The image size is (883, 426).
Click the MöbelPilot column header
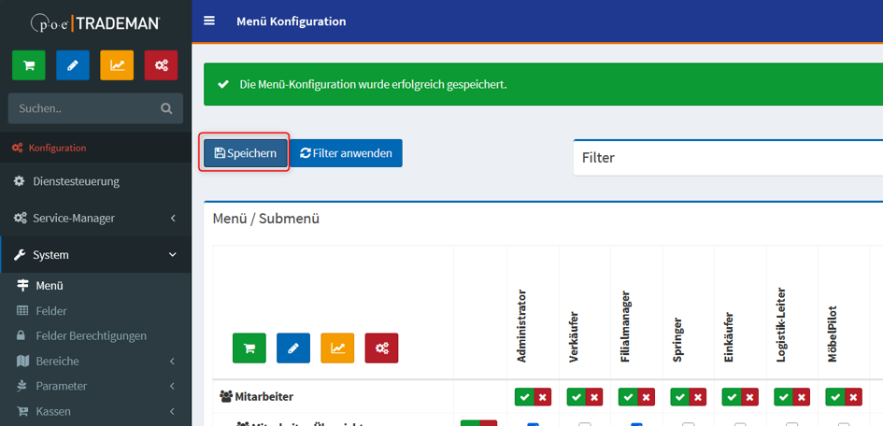pos(833,334)
